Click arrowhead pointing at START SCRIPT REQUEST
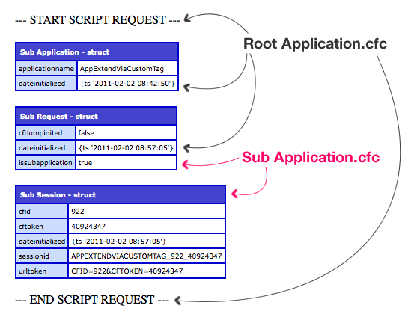 tap(188, 18)
